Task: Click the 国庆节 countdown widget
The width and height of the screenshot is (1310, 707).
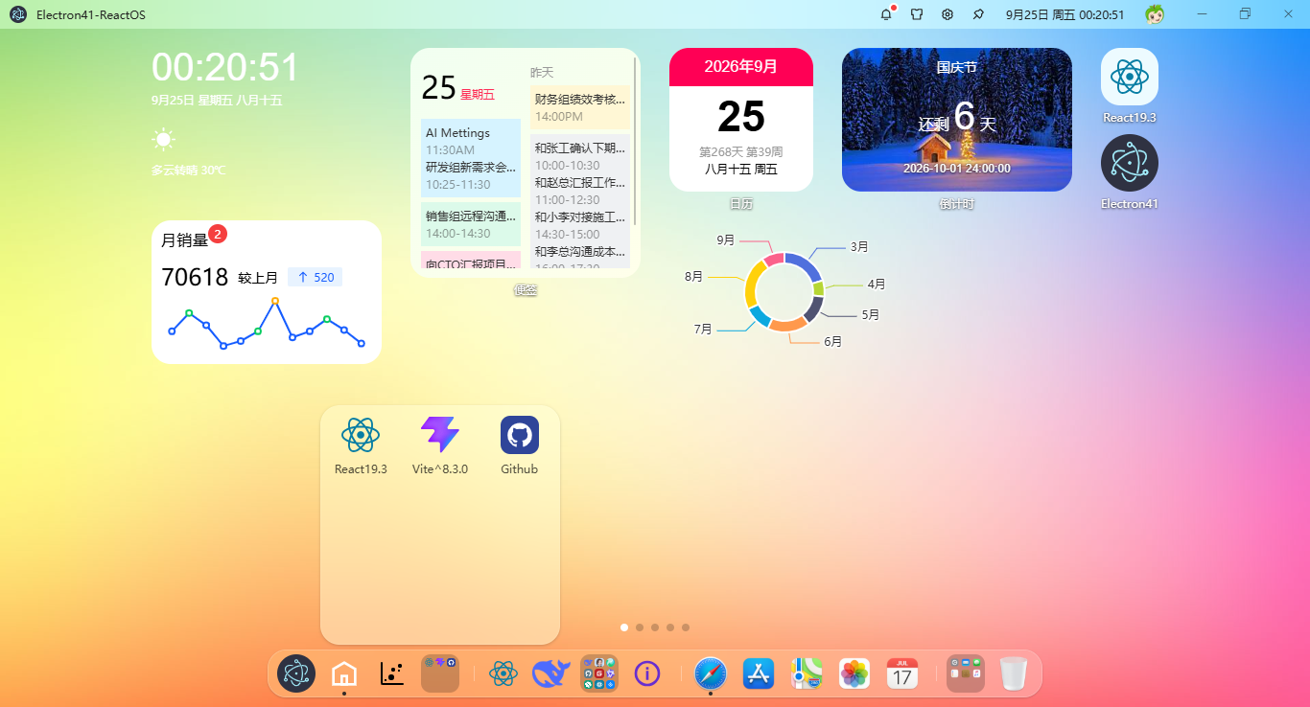Action: [957, 120]
